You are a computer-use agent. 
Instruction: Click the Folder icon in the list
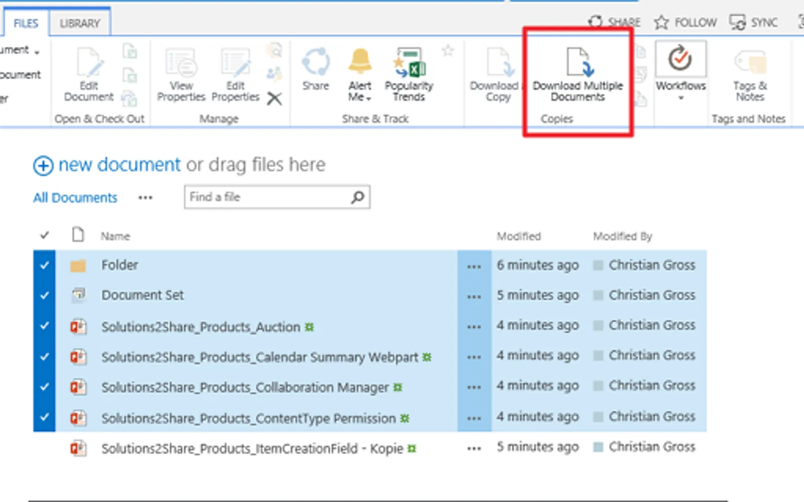point(78,266)
